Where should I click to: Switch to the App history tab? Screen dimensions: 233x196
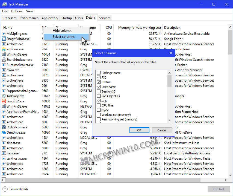tap(50, 18)
